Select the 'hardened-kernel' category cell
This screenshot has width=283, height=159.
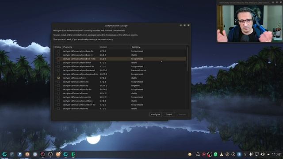click(139, 70)
